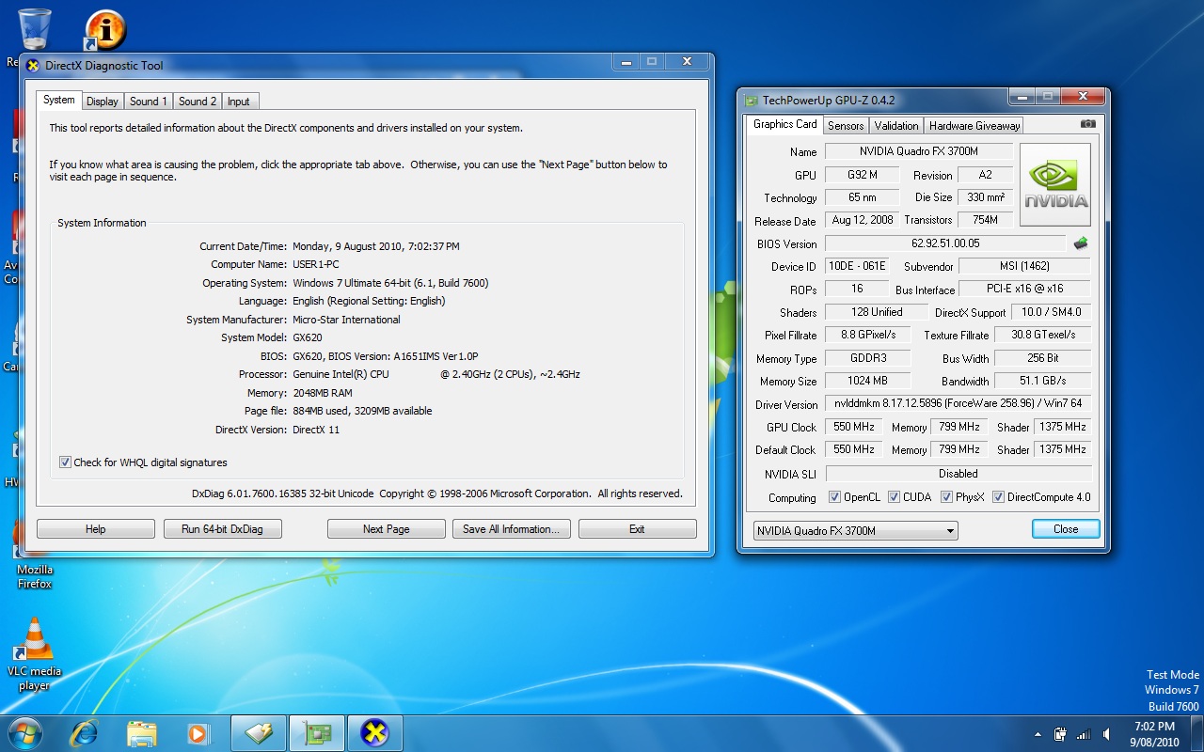Switch to the Display tab in DxDiag
This screenshot has width=1204, height=752.
point(103,102)
